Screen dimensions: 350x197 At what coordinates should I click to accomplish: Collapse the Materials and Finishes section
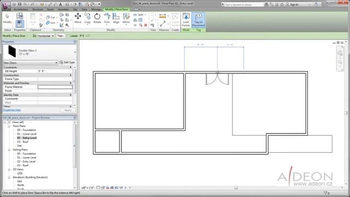[x=71, y=83]
